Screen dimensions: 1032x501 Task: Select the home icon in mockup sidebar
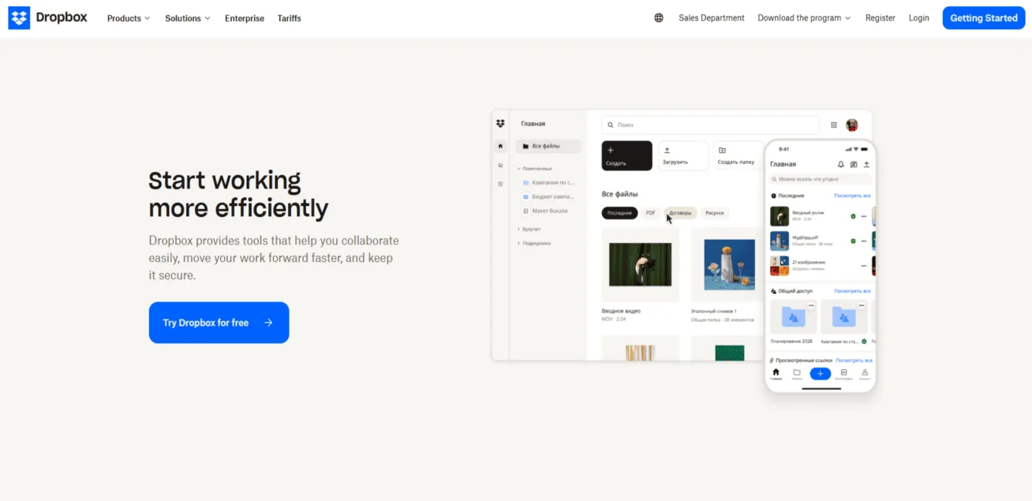coord(500,147)
